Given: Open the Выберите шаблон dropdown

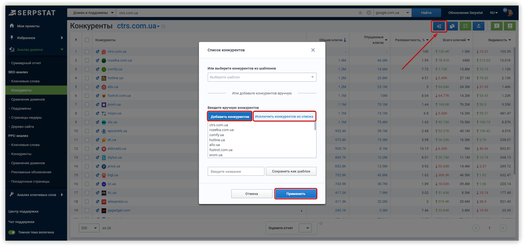Looking at the screenshot, I should (262, 77).
